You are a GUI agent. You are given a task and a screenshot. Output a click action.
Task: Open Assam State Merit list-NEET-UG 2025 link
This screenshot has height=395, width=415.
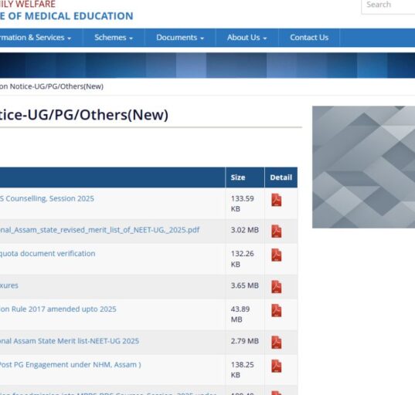70,341
